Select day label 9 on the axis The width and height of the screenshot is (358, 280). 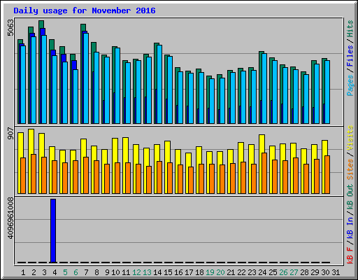107,272
